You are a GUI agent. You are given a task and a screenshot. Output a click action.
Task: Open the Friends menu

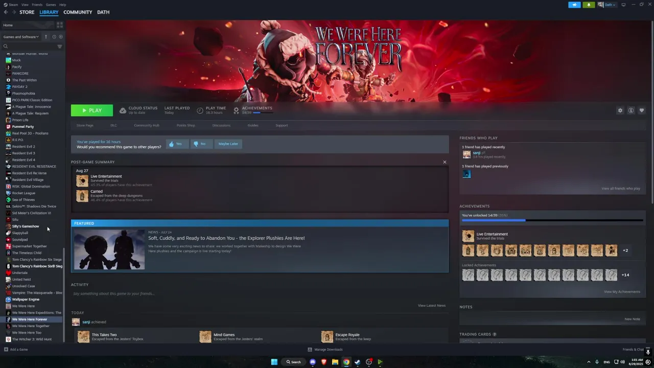pyautogui.click(x=37, y=5)
